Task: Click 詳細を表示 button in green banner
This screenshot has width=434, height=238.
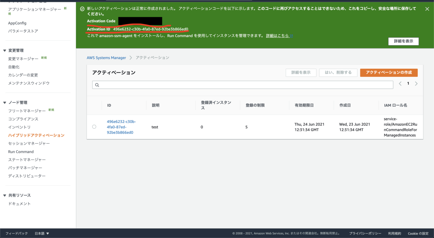Action: coord(404,41)
